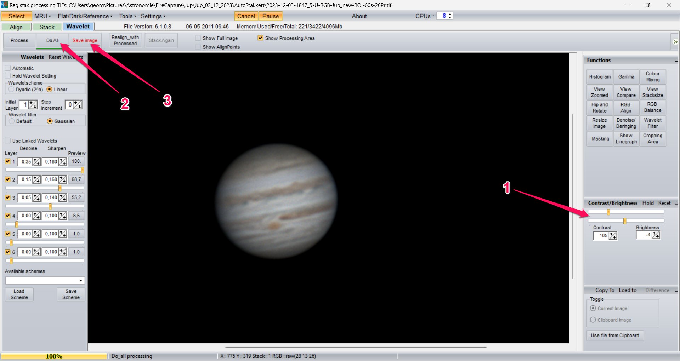This screenshot has height=361, width=680.
Task: Disable wavelet layer 1 checkbox
Action: [8, 161]
